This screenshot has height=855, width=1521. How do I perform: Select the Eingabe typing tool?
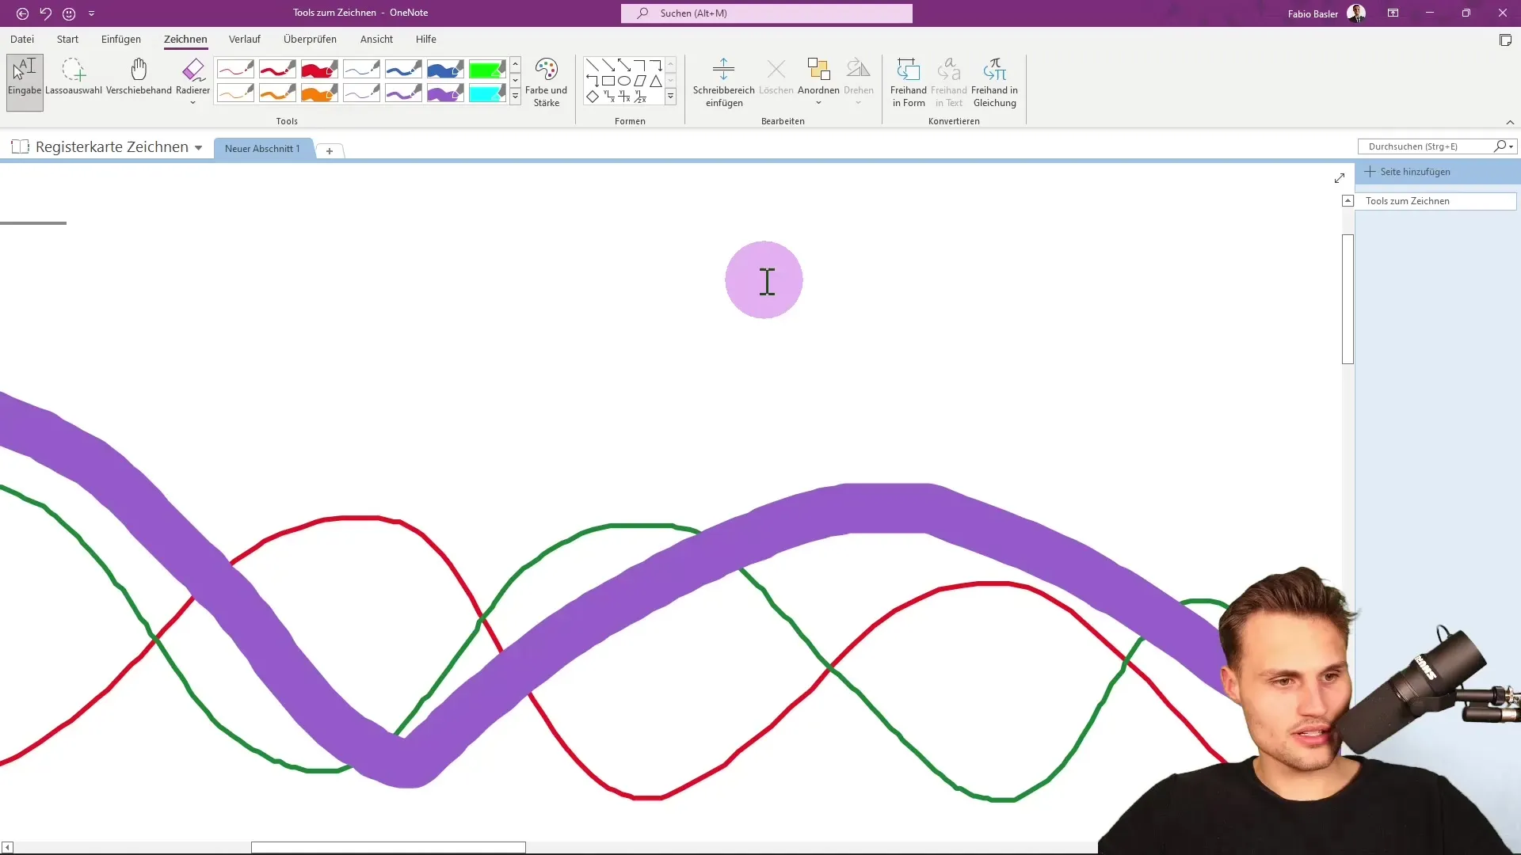(x=25, y=82)
